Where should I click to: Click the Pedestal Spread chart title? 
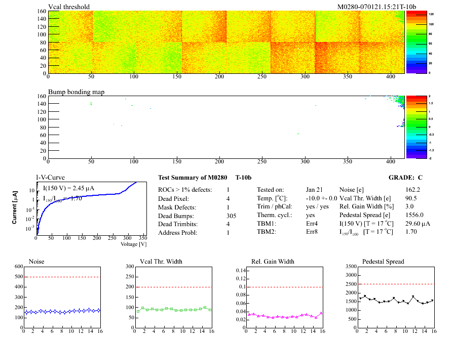coord(383,262)
